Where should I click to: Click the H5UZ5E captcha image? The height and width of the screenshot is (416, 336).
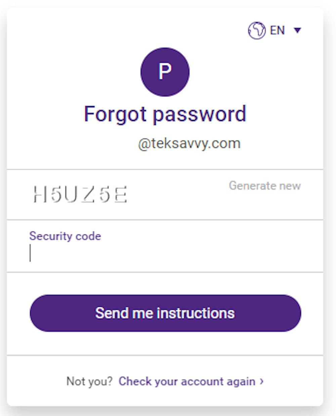[x=80, y=195]
